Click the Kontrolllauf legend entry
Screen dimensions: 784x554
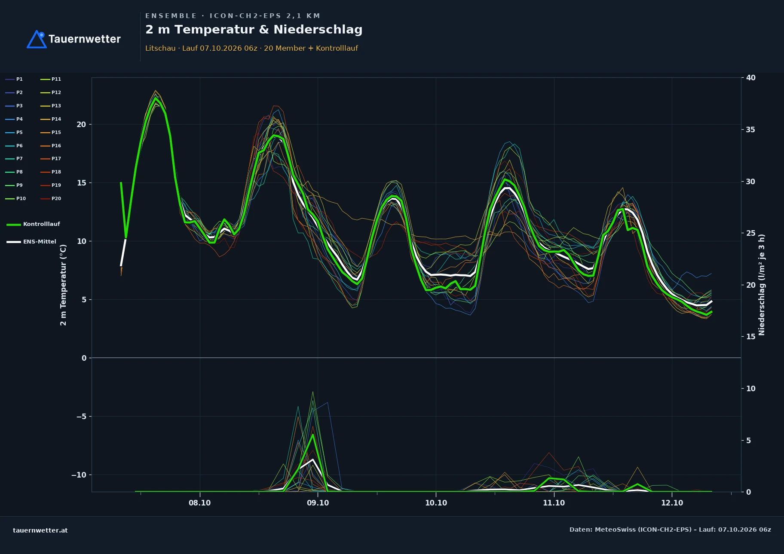33,224
